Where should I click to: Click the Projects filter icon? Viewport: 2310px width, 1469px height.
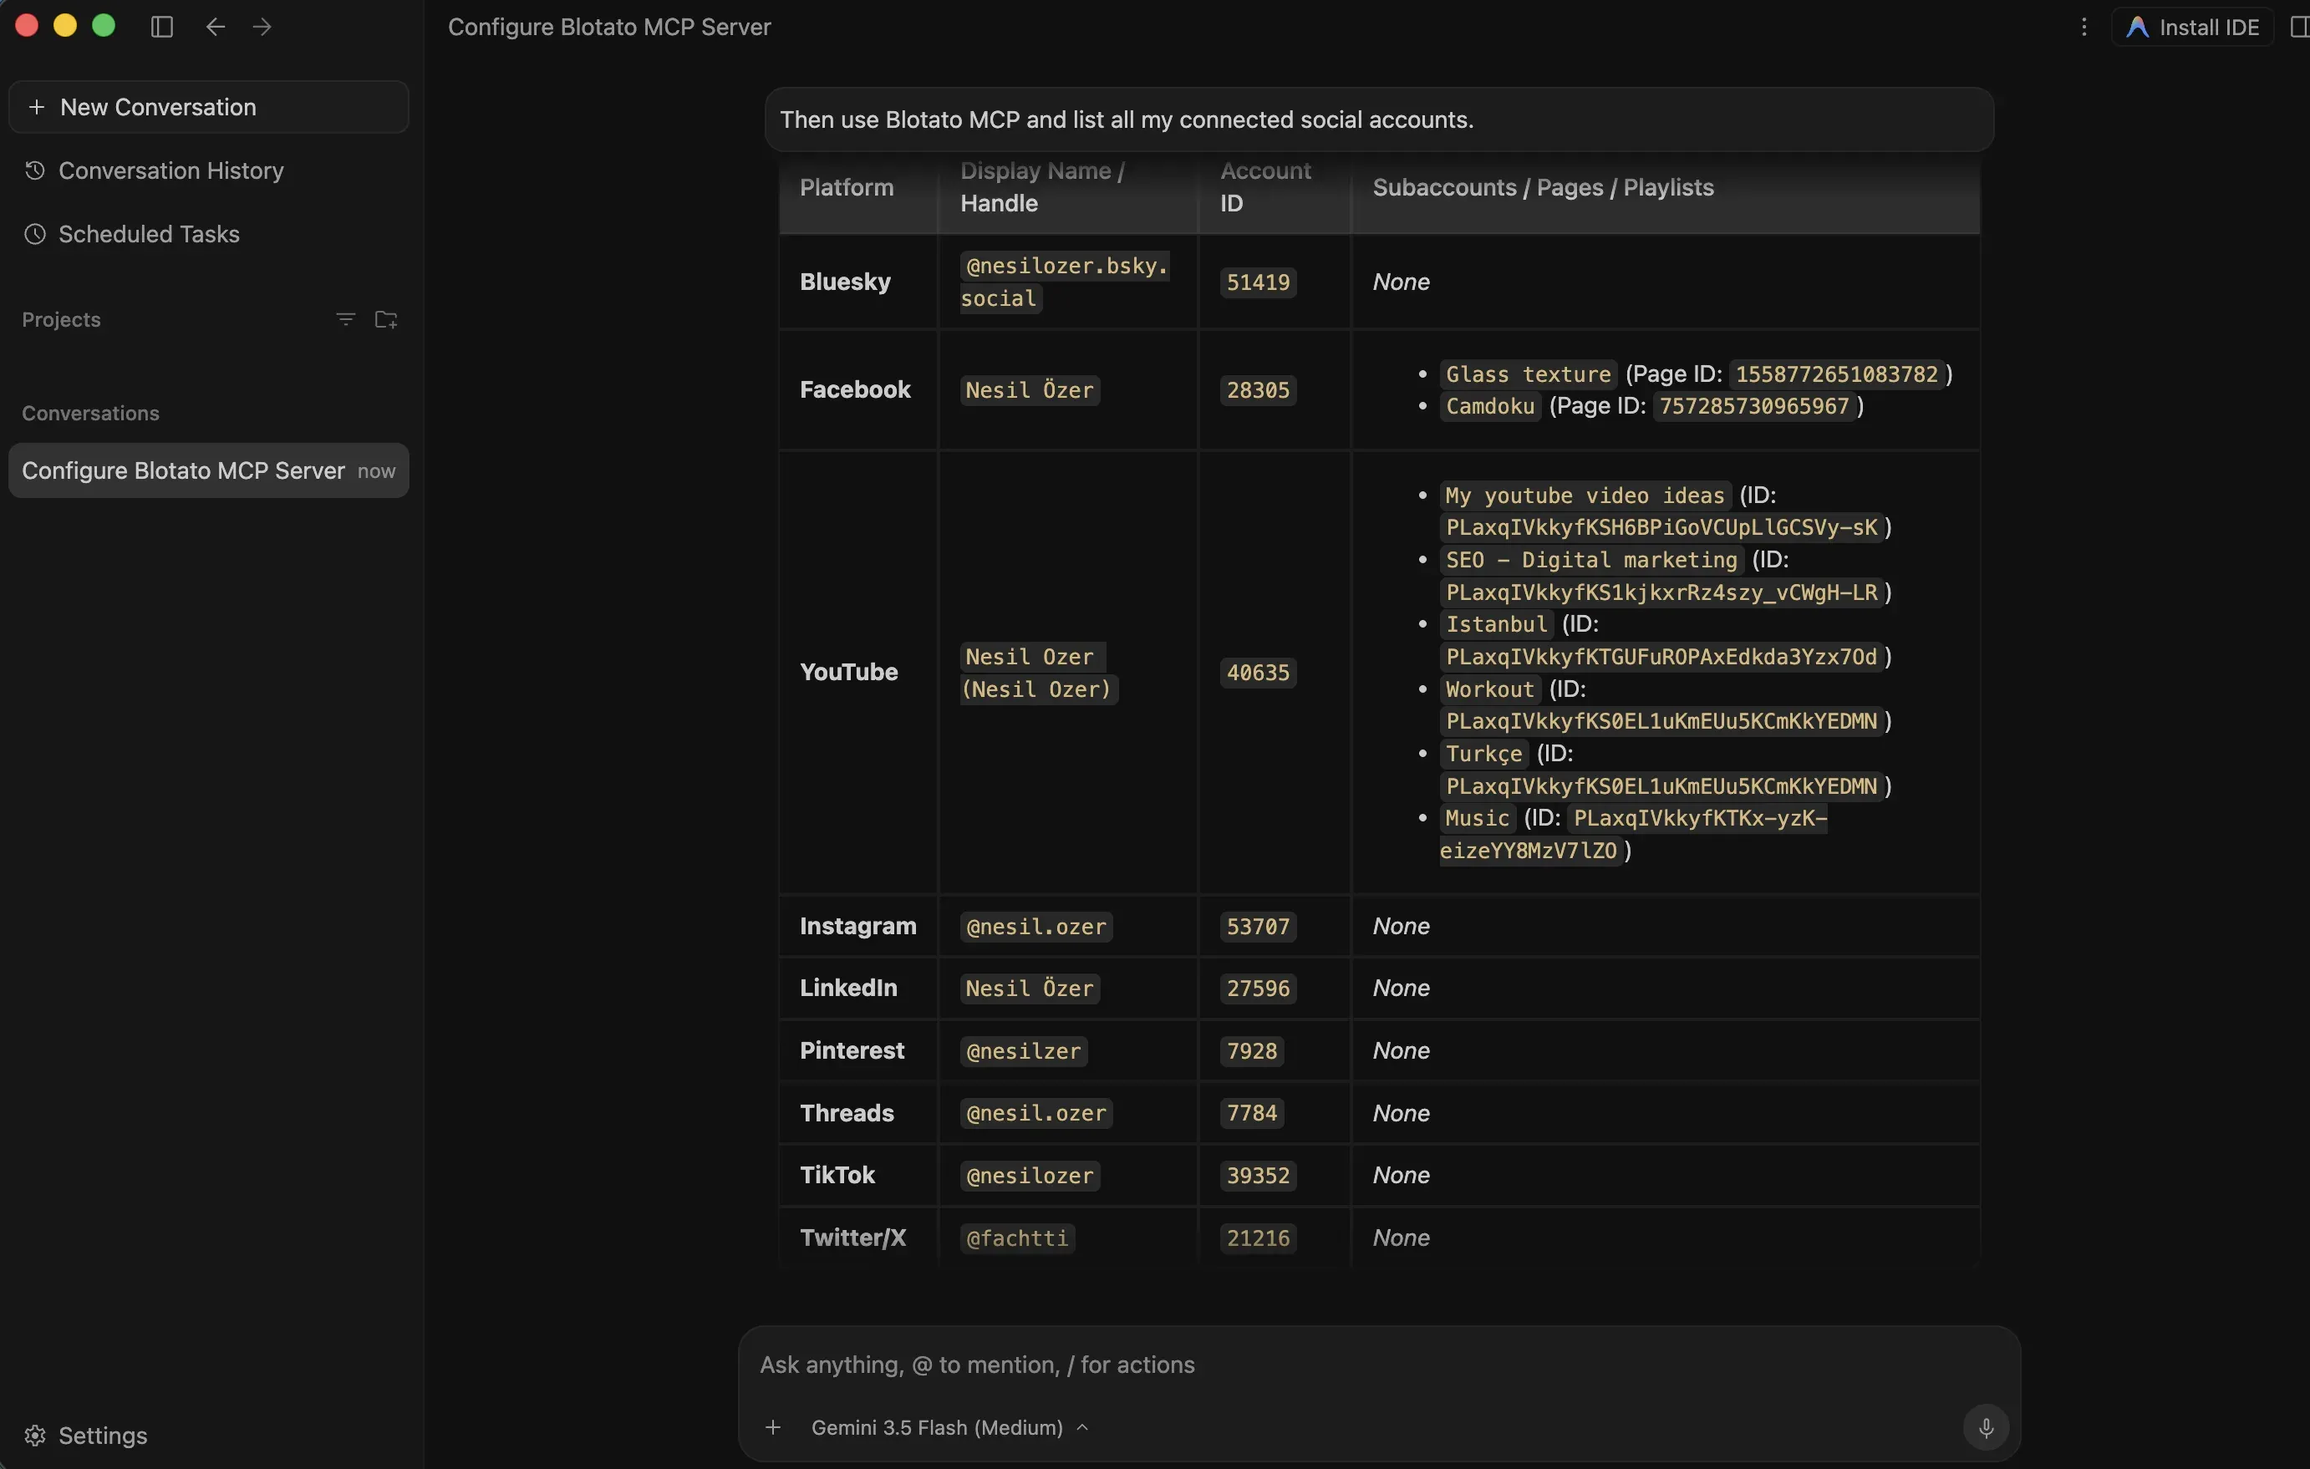(345, 319)
